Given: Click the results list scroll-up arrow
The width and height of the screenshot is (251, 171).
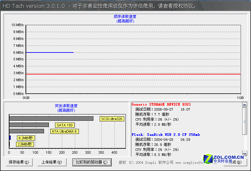Looking at the screenshot, I should point(245,105).
